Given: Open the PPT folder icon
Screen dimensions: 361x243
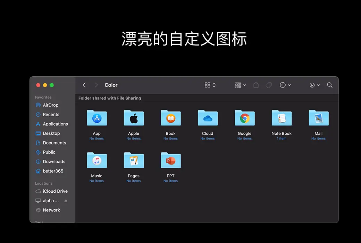Looking at the screenshot, I should [x=170, y=160].
